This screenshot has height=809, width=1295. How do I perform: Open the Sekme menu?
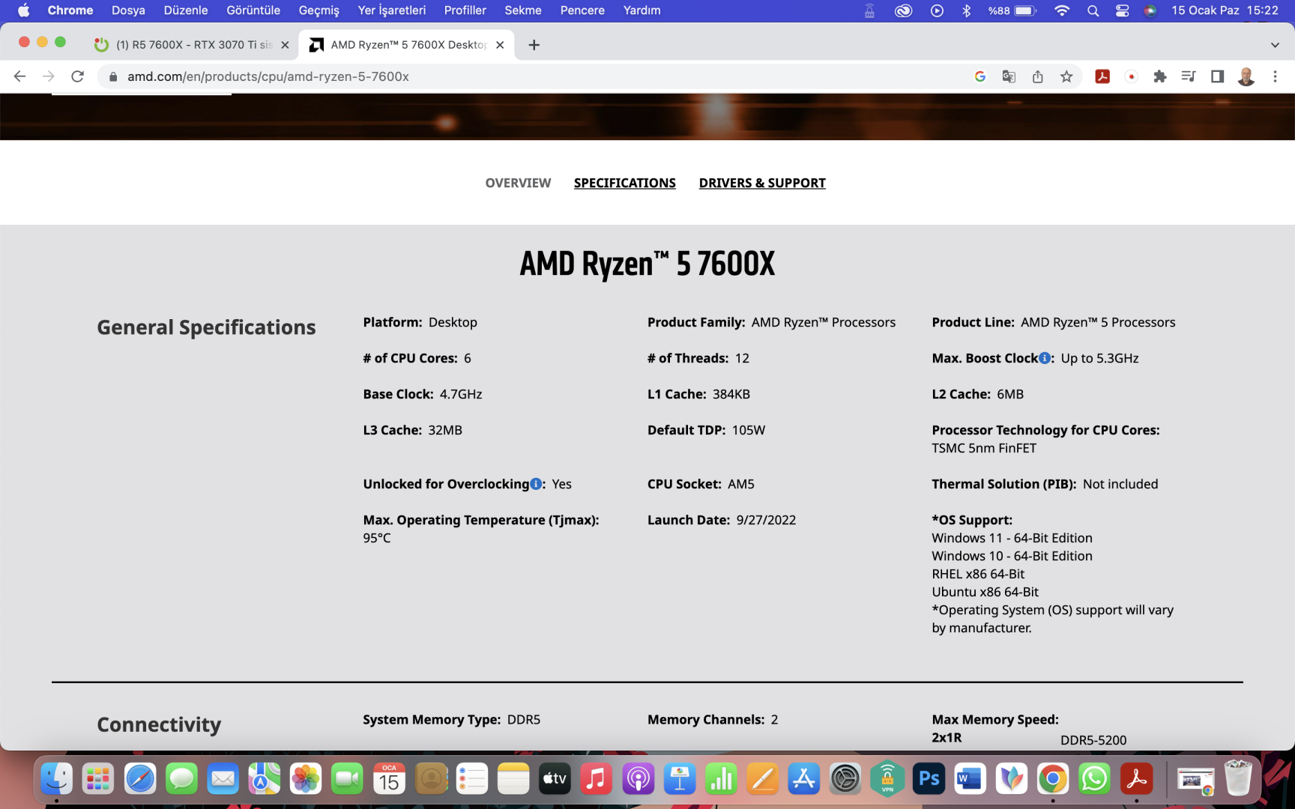click(x=523, y=10)
